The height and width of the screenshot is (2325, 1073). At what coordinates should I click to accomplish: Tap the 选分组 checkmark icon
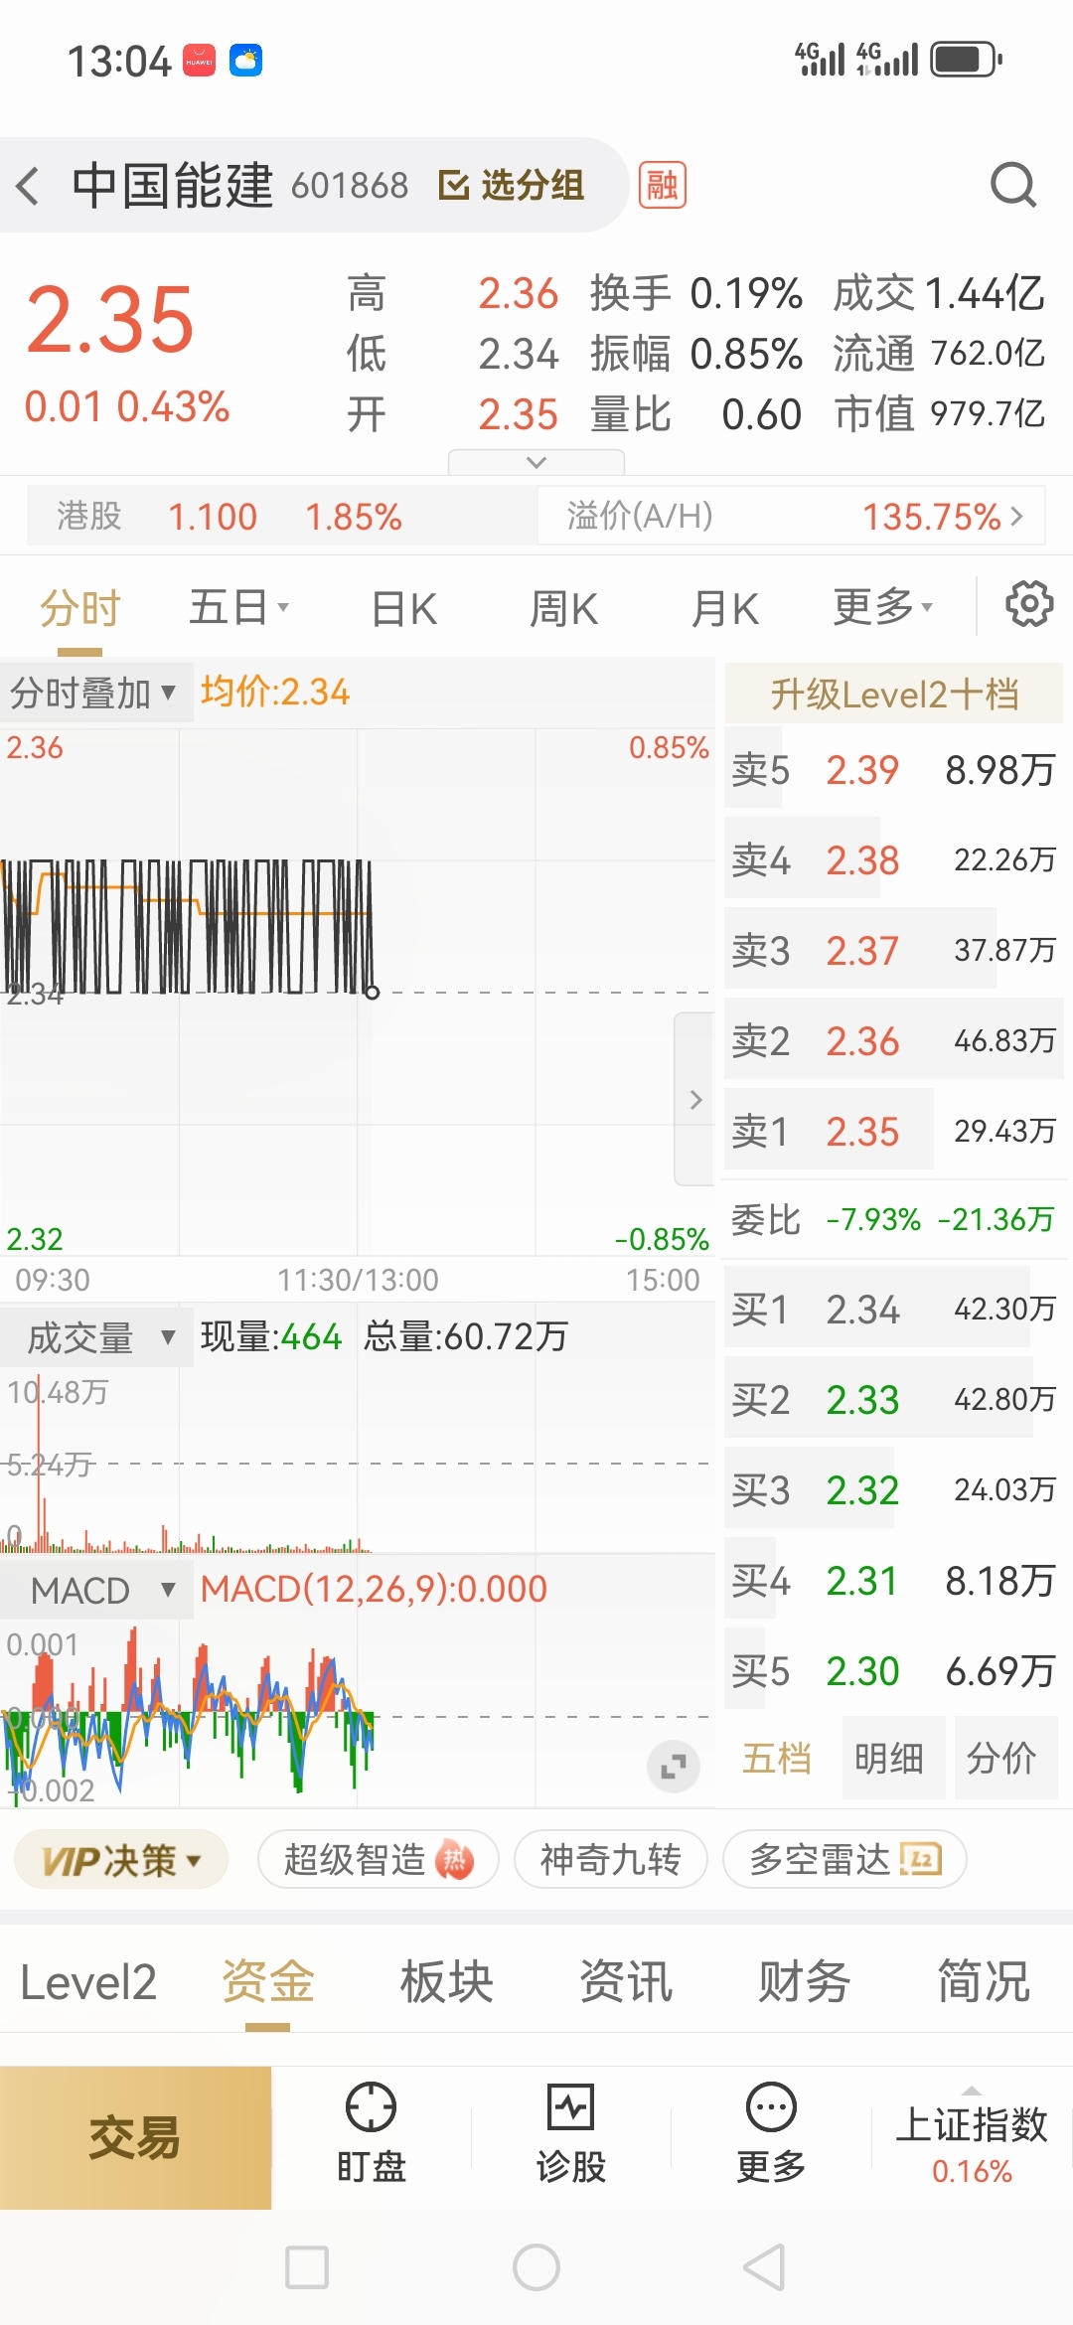[x=453, y=186]
